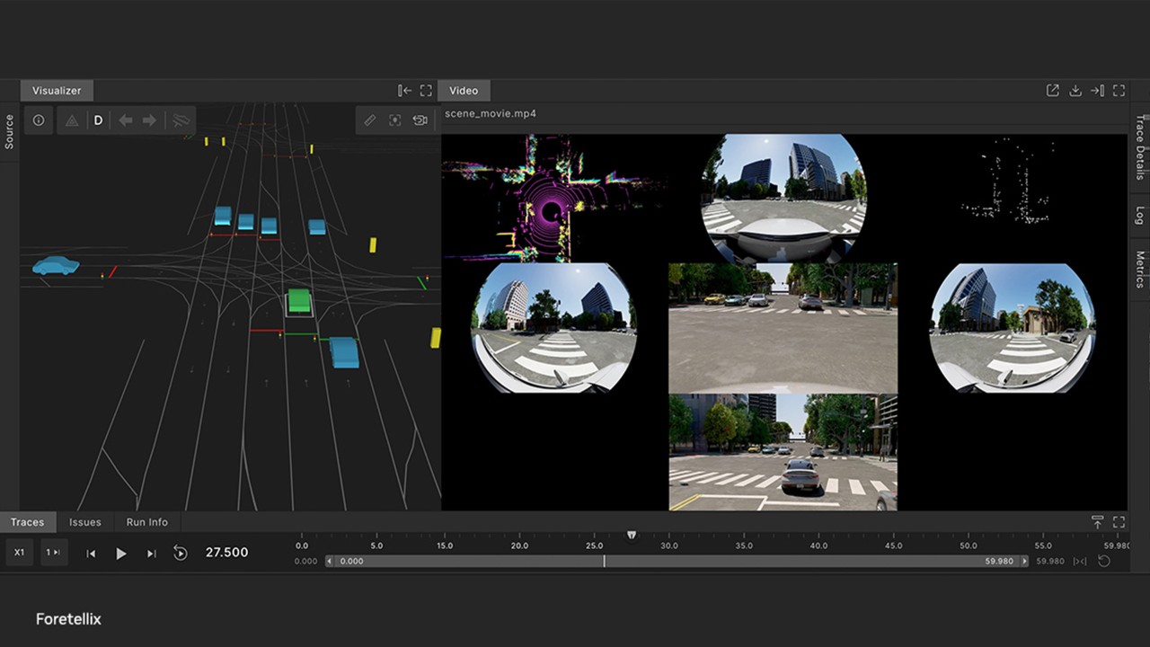Image resolution: width=1150 pixels, height=647 pixels.
Task: Click the X1 playback speed button
Action: pyautogui.click(x=19, y=553)
